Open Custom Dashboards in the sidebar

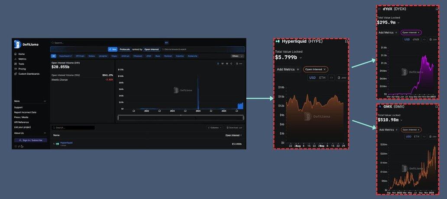[29, 74]
